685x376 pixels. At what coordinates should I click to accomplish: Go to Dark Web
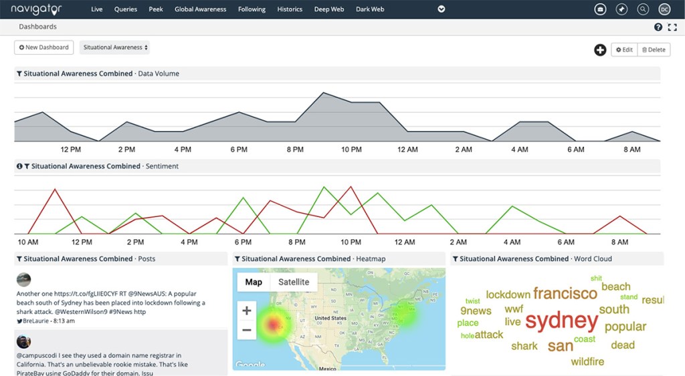pyautogui.click(x=370, y=9)
